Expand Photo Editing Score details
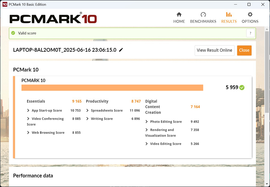Image resolution: width=270 pixels, height=187 pixels. [147, 122]
